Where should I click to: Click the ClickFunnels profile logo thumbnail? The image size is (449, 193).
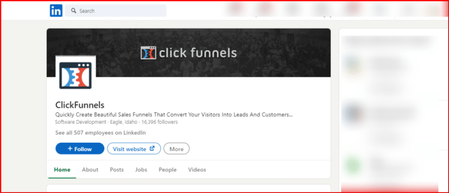pyautogui.click(x=76, y=76)
